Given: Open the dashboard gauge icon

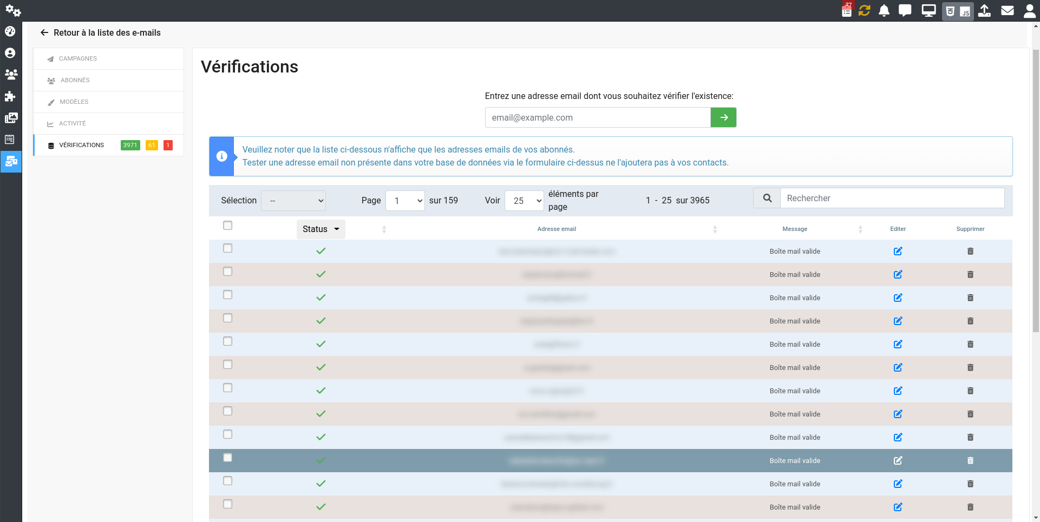Looking at the screenshot, I should pyautogui.click(x=10, y=31).
